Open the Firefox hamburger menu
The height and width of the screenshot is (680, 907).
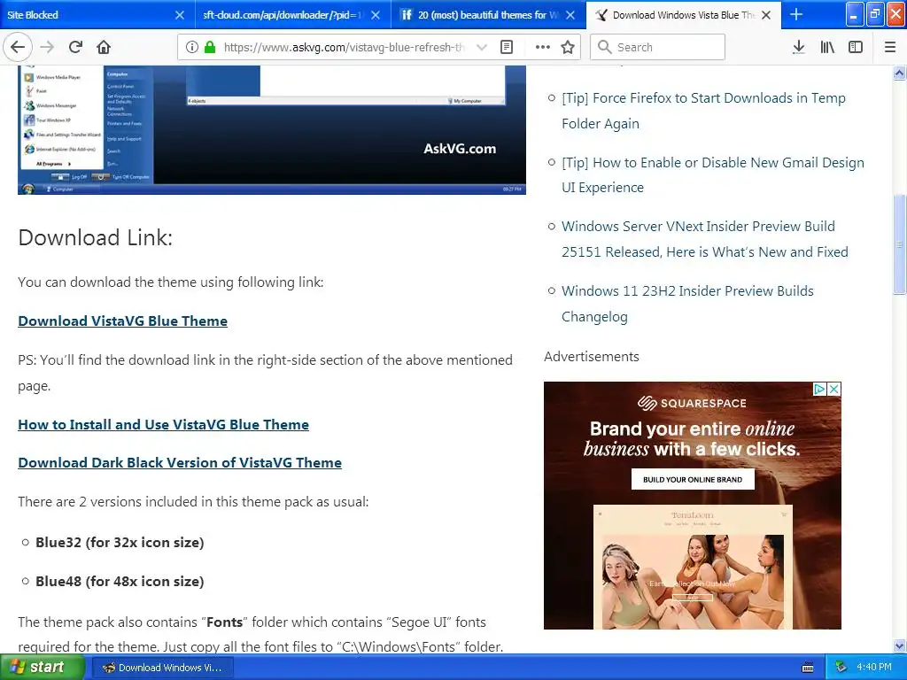tap(890, 47)
